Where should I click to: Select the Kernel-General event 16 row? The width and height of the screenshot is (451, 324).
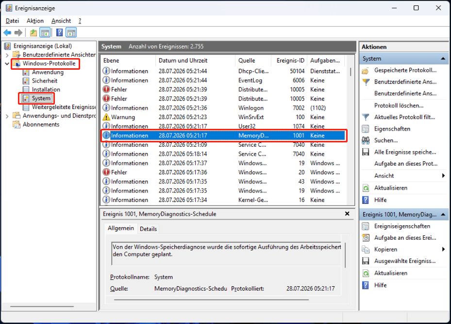(223, 200)
